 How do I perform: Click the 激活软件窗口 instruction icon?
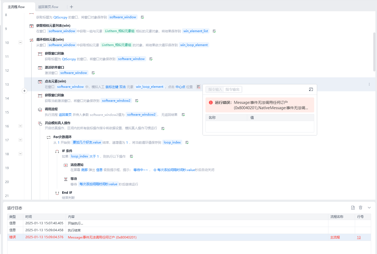click(40, 68)
